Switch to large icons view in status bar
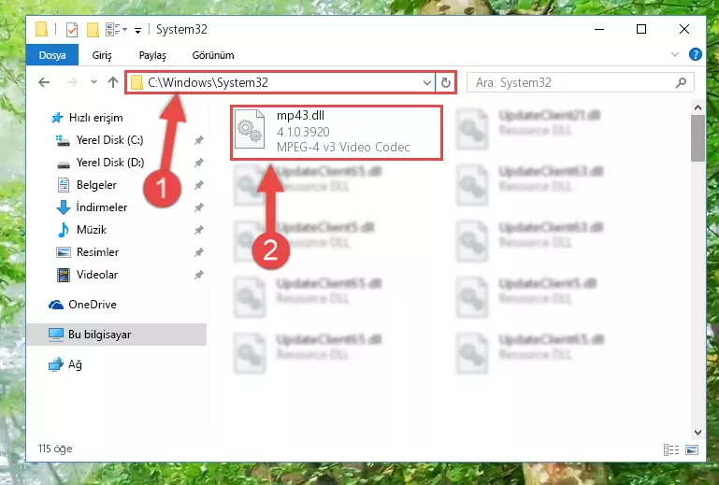This screenshot has width=719, height=485. point(692,449)
